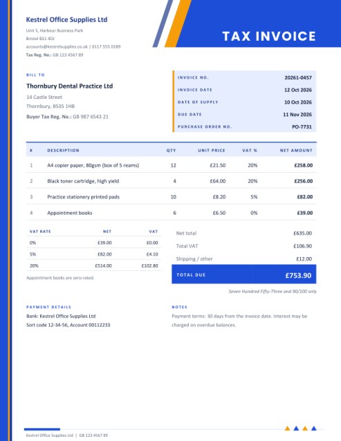Click amount in words Seven Hundred Fifty-Three
Screen dimensions: 341x441
(273, 292)
